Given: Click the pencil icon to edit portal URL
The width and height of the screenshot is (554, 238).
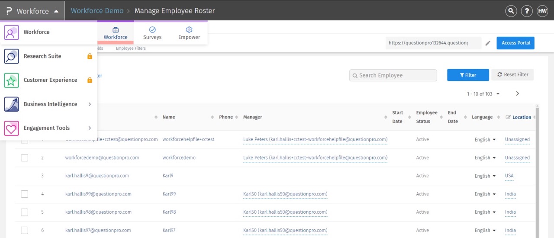Looking at the screenshot, I should point(488,43).
